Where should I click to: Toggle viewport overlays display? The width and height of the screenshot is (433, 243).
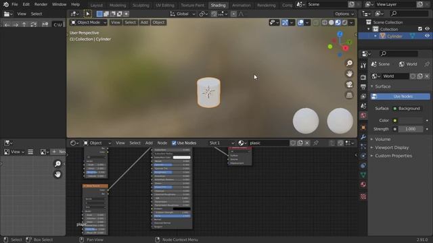[x=300, y=22]
